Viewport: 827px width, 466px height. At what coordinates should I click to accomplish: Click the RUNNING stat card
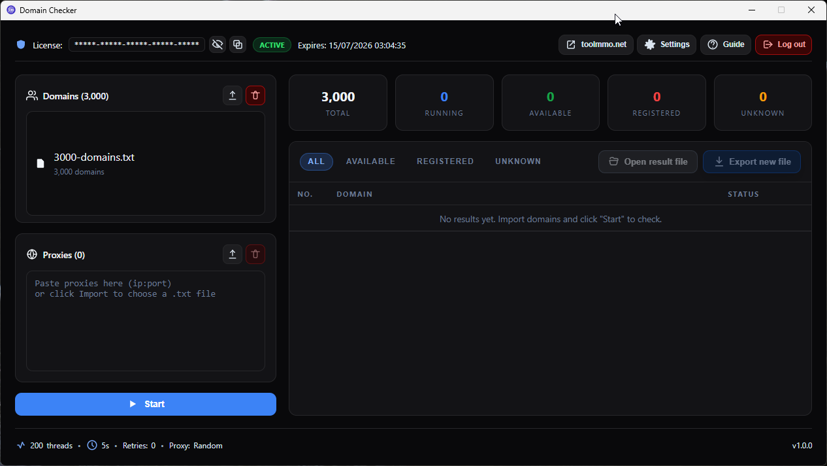[444, 103]
